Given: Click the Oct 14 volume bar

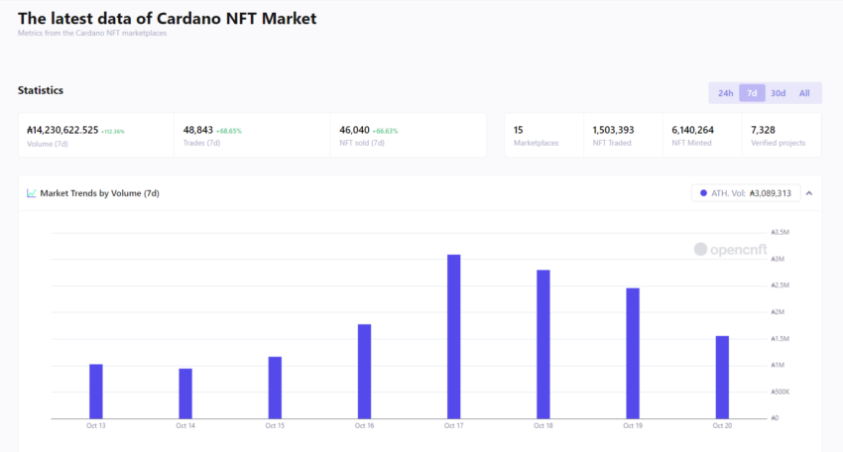Looking at the screenshot, I should coord(185,394).
